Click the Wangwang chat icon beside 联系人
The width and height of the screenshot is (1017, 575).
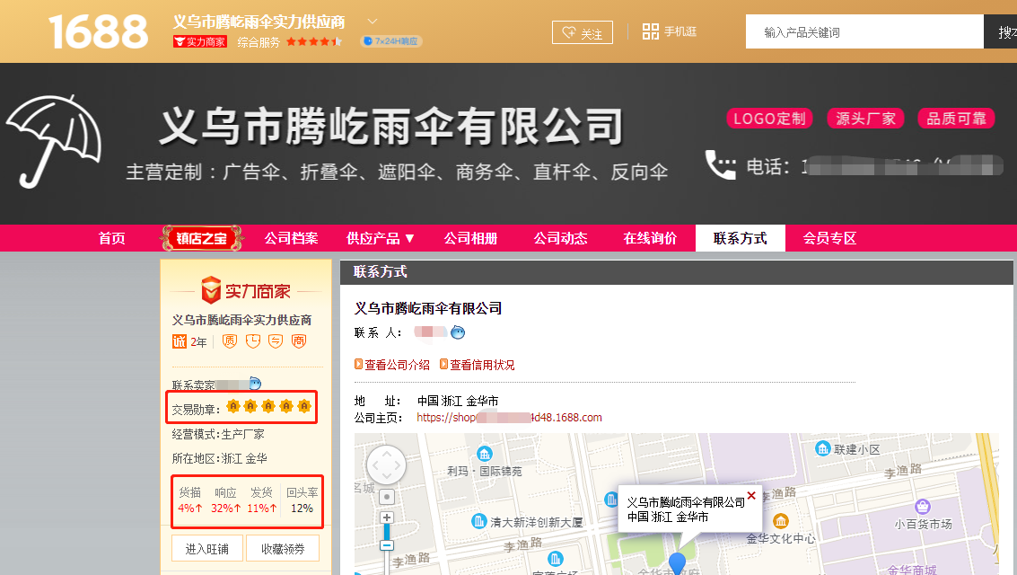pyautogui.click(x=458, y=332)
